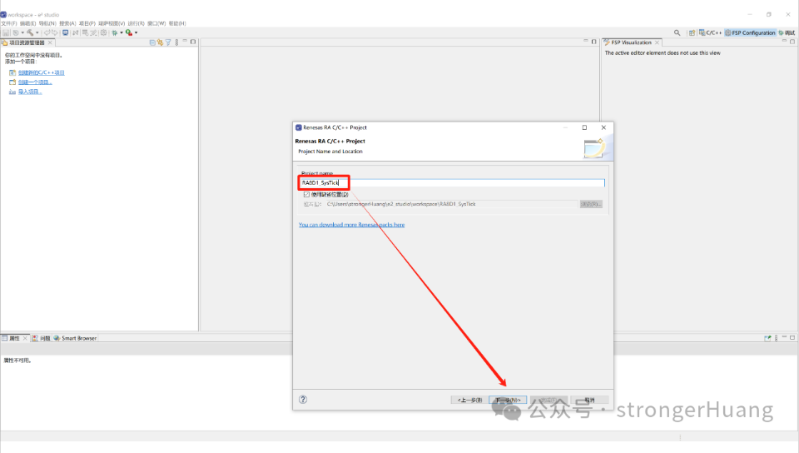Click the run launch icon with red badge

tap(129, 32)
